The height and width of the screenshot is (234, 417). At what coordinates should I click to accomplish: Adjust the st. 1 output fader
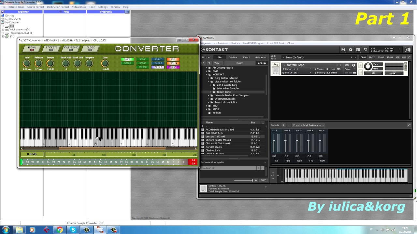click(274, 141)
